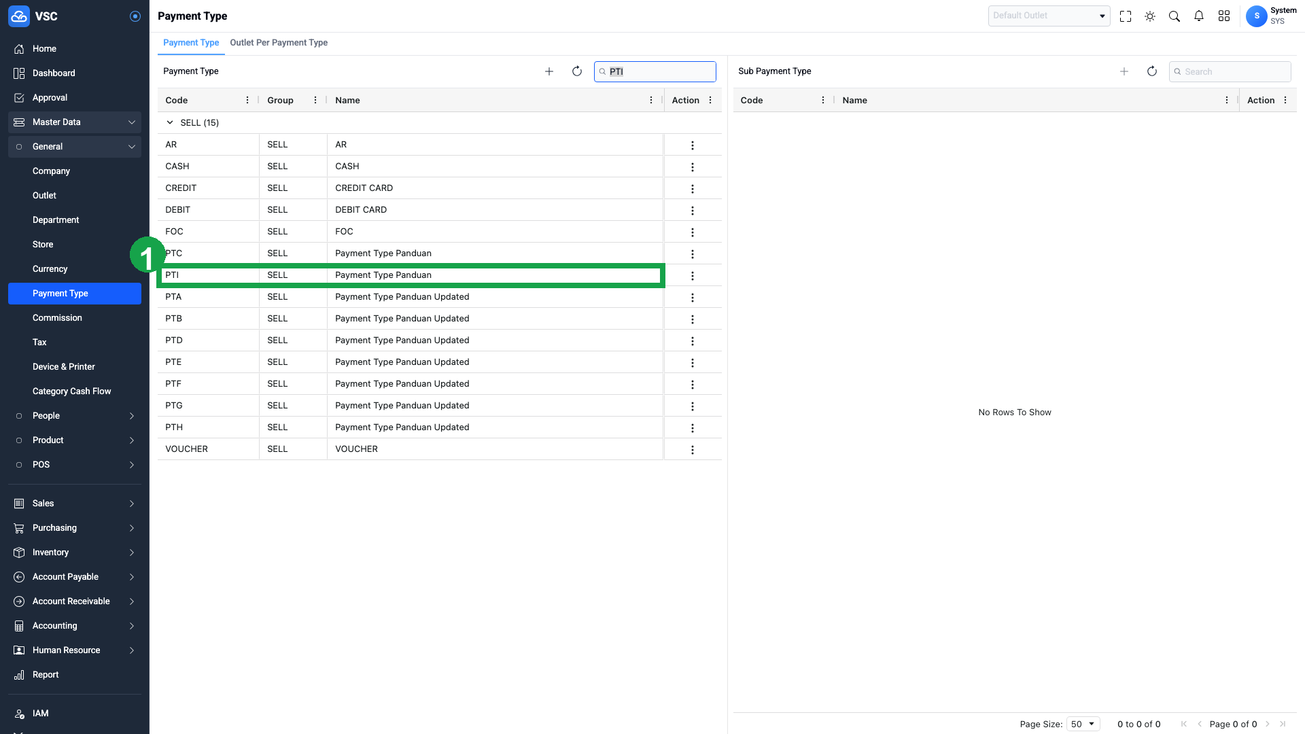Select the PTH code cell
The height and width of the screenshot is (734, 1305).
[x=208, y=427]
